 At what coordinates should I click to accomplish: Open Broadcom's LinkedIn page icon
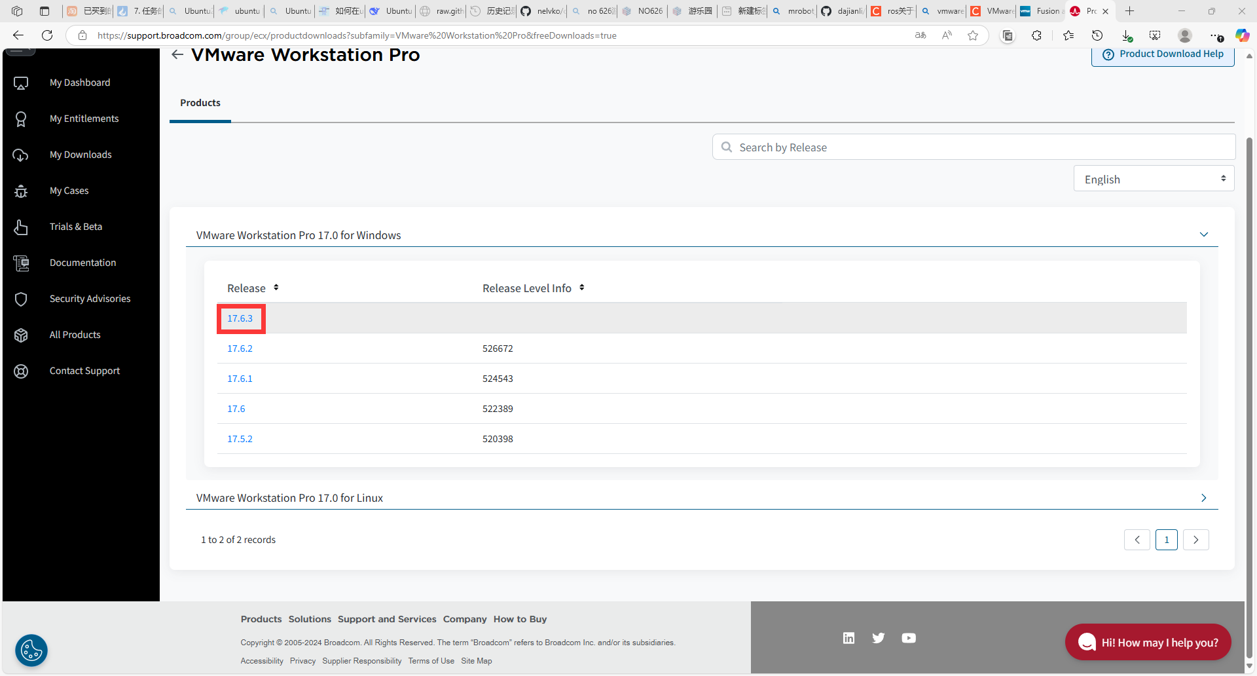click(848, 638)
